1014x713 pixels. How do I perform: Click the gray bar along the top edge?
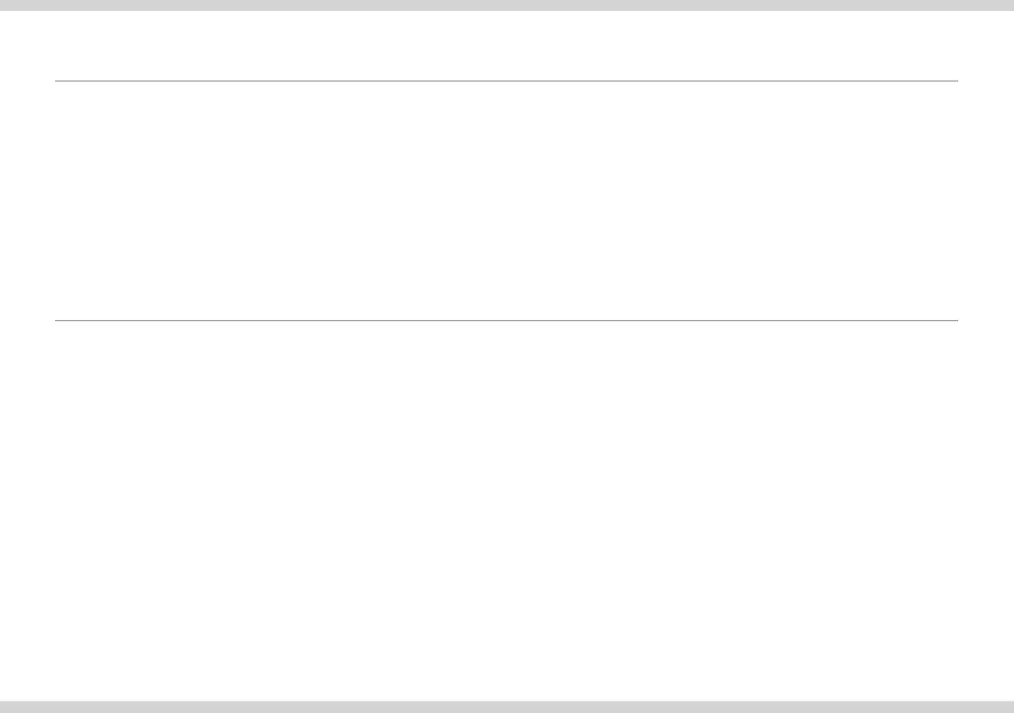point(507,5)
